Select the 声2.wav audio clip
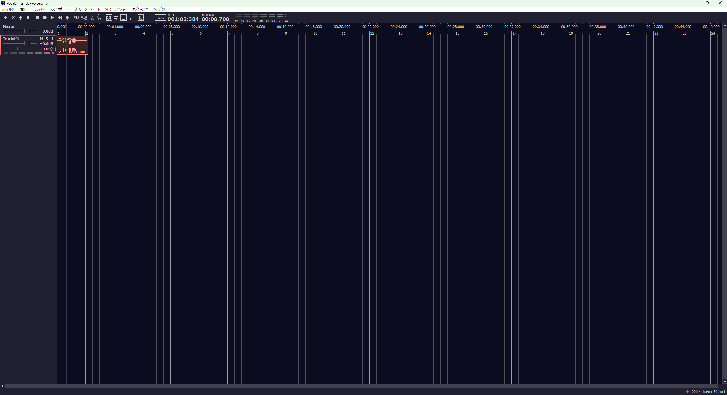This screenshot has width=727, height=395. coord(80,45)
